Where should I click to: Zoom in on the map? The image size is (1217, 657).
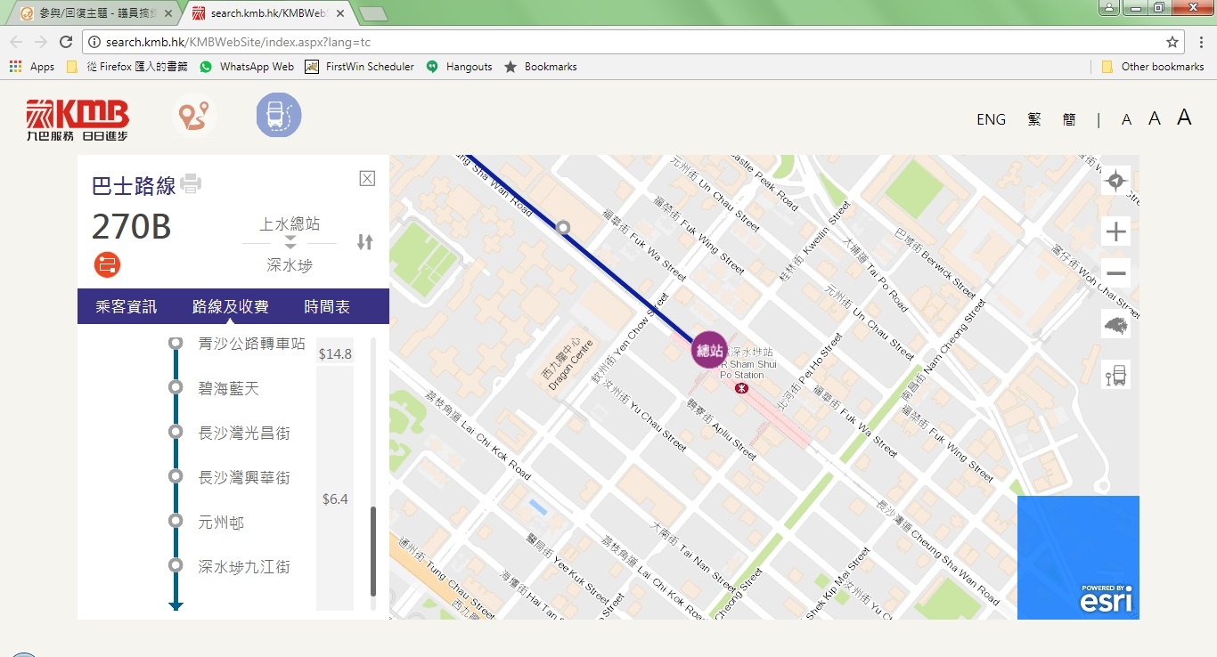(x=1115, y=233)
